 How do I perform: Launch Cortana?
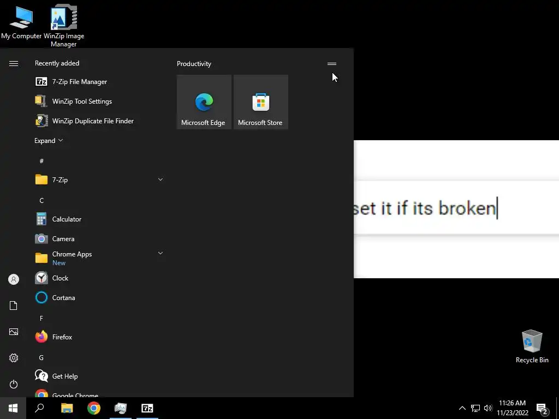point(99,297)
